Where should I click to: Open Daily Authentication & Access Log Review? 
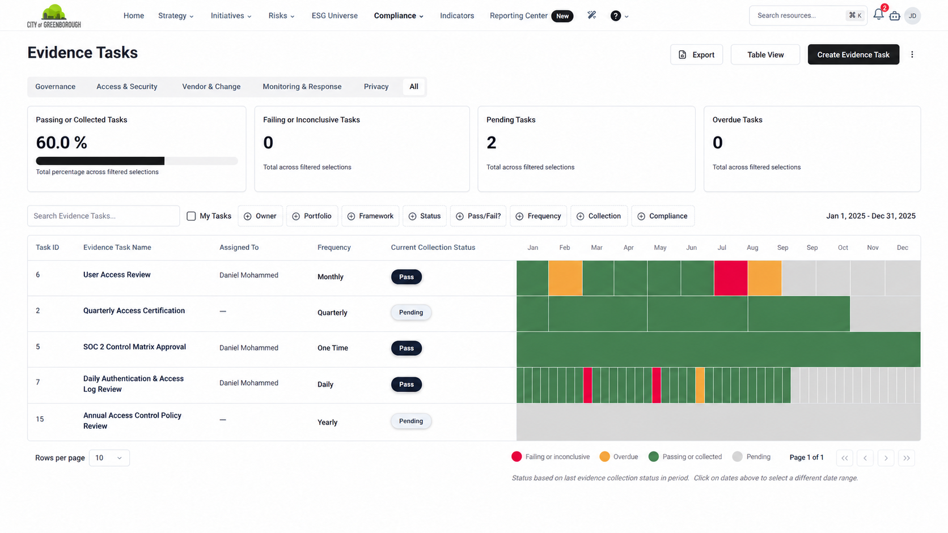pos(133,384)
